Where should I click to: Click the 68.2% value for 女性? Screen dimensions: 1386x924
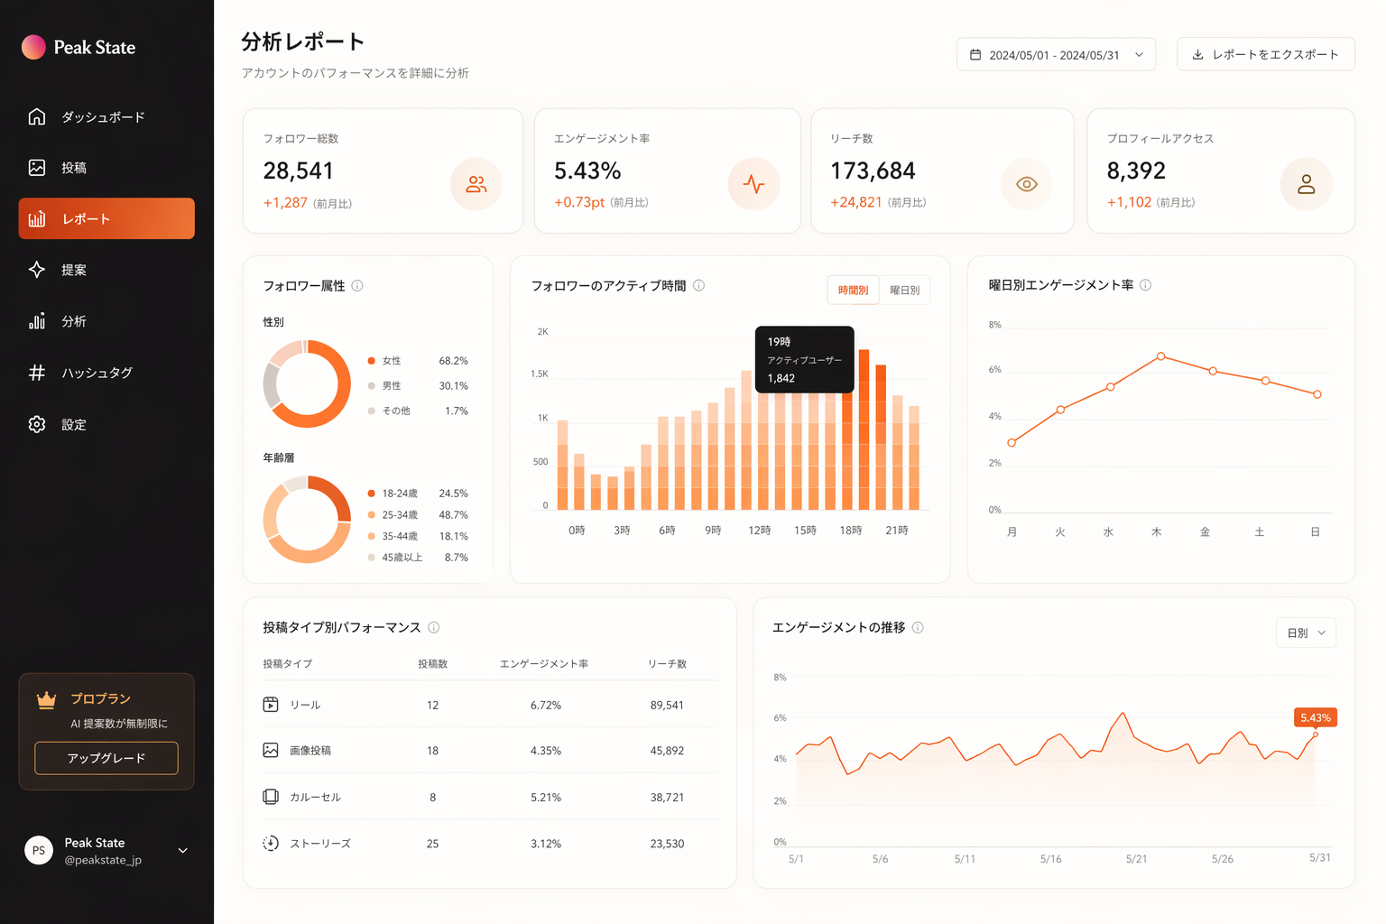pyautogui.click(x=454, y=360)
